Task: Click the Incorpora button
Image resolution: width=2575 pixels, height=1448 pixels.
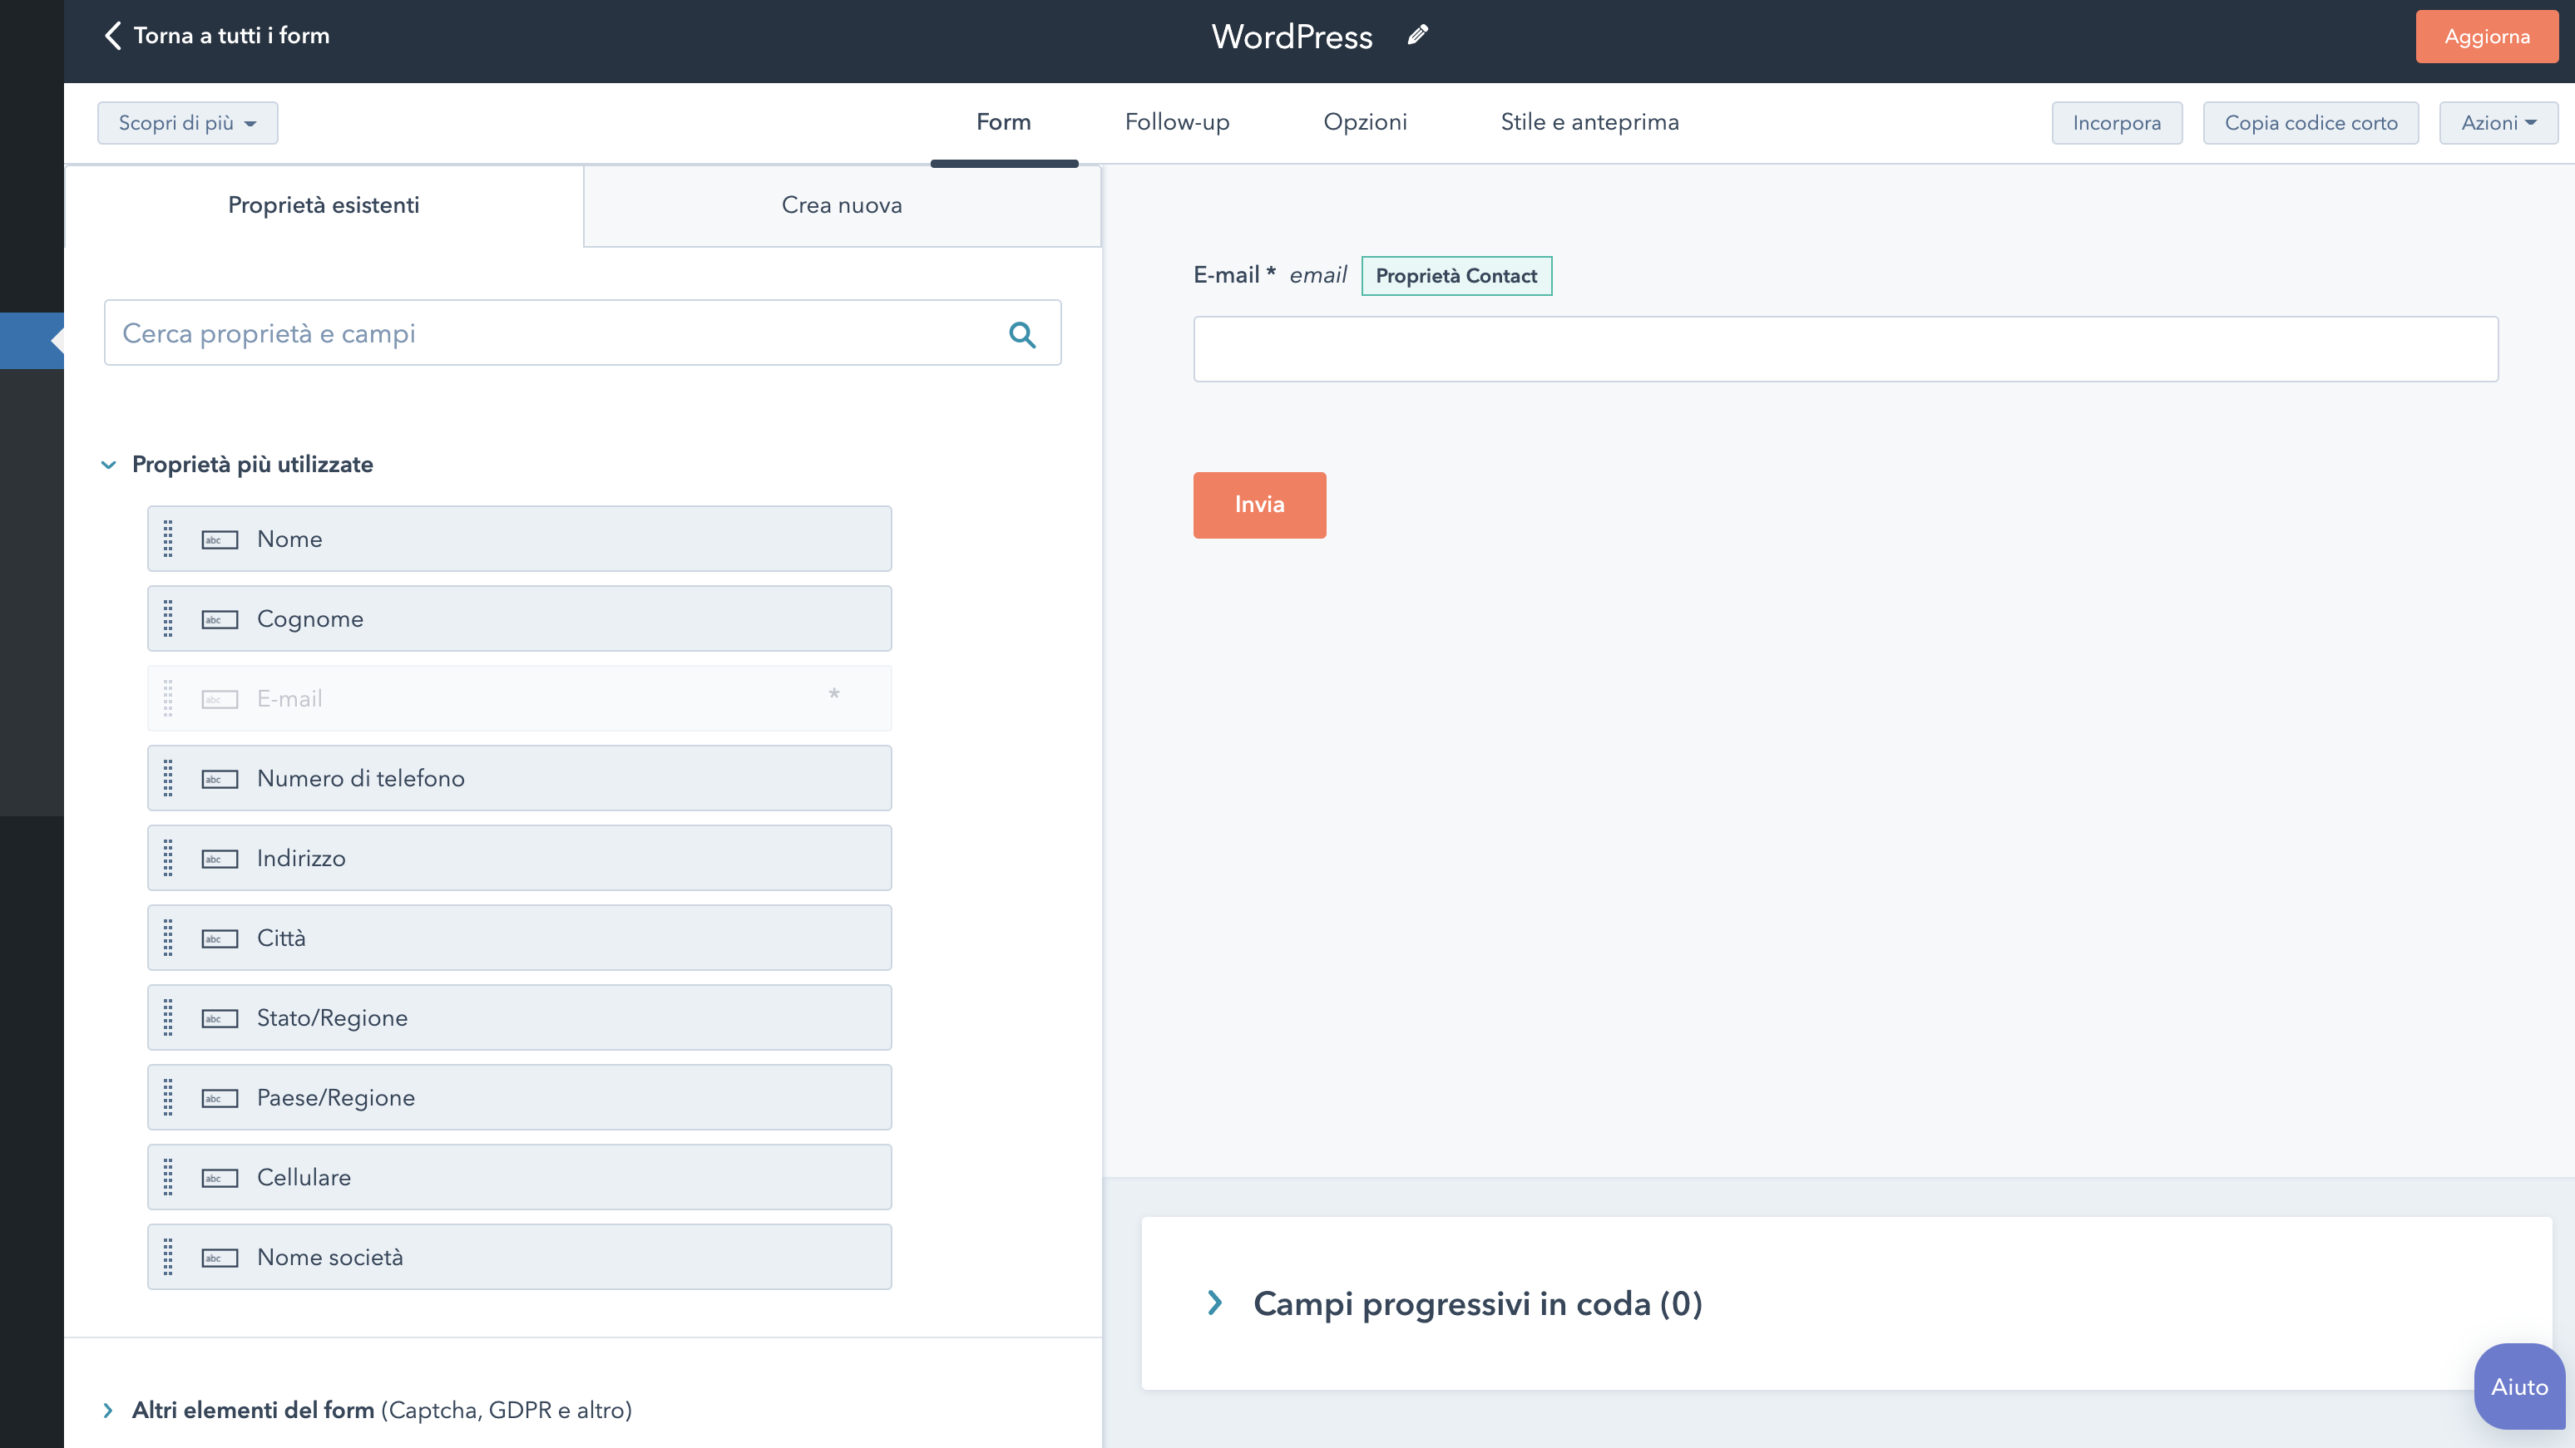Action: (x=2116, y=123)
